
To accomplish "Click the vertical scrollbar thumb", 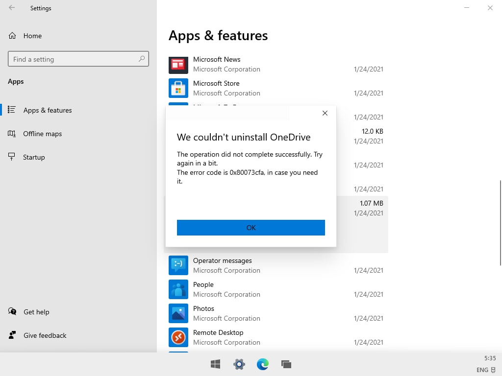I will [501, 223].
